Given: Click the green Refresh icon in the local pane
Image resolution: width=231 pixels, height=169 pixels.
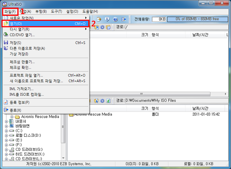Looking at the screenshot, I should [108, 101].
